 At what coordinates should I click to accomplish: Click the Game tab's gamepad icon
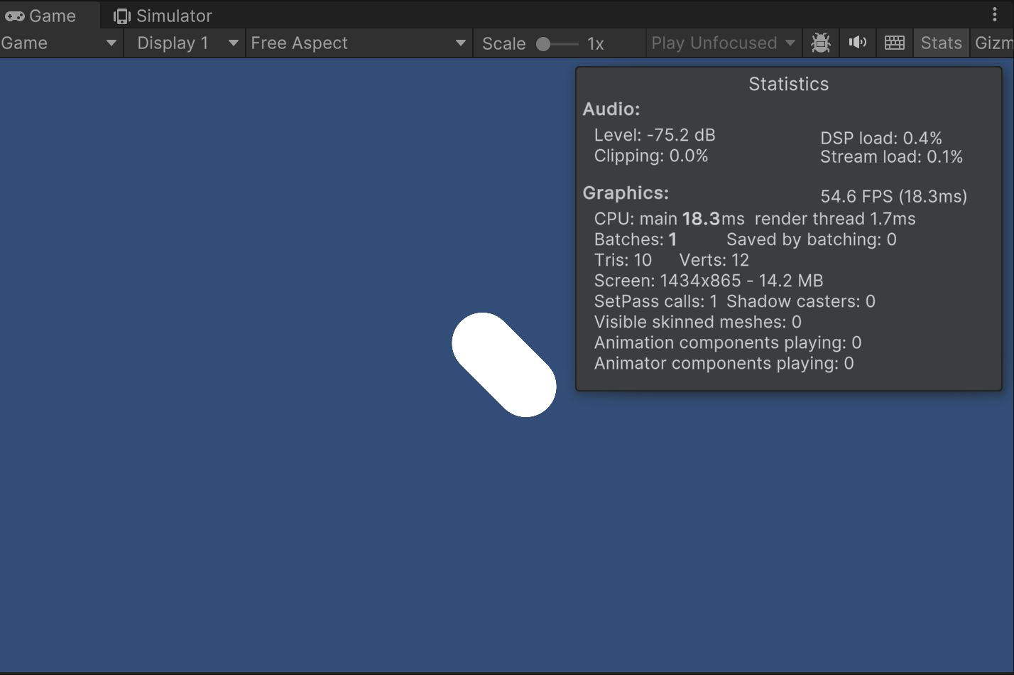(x=16, y=15)
